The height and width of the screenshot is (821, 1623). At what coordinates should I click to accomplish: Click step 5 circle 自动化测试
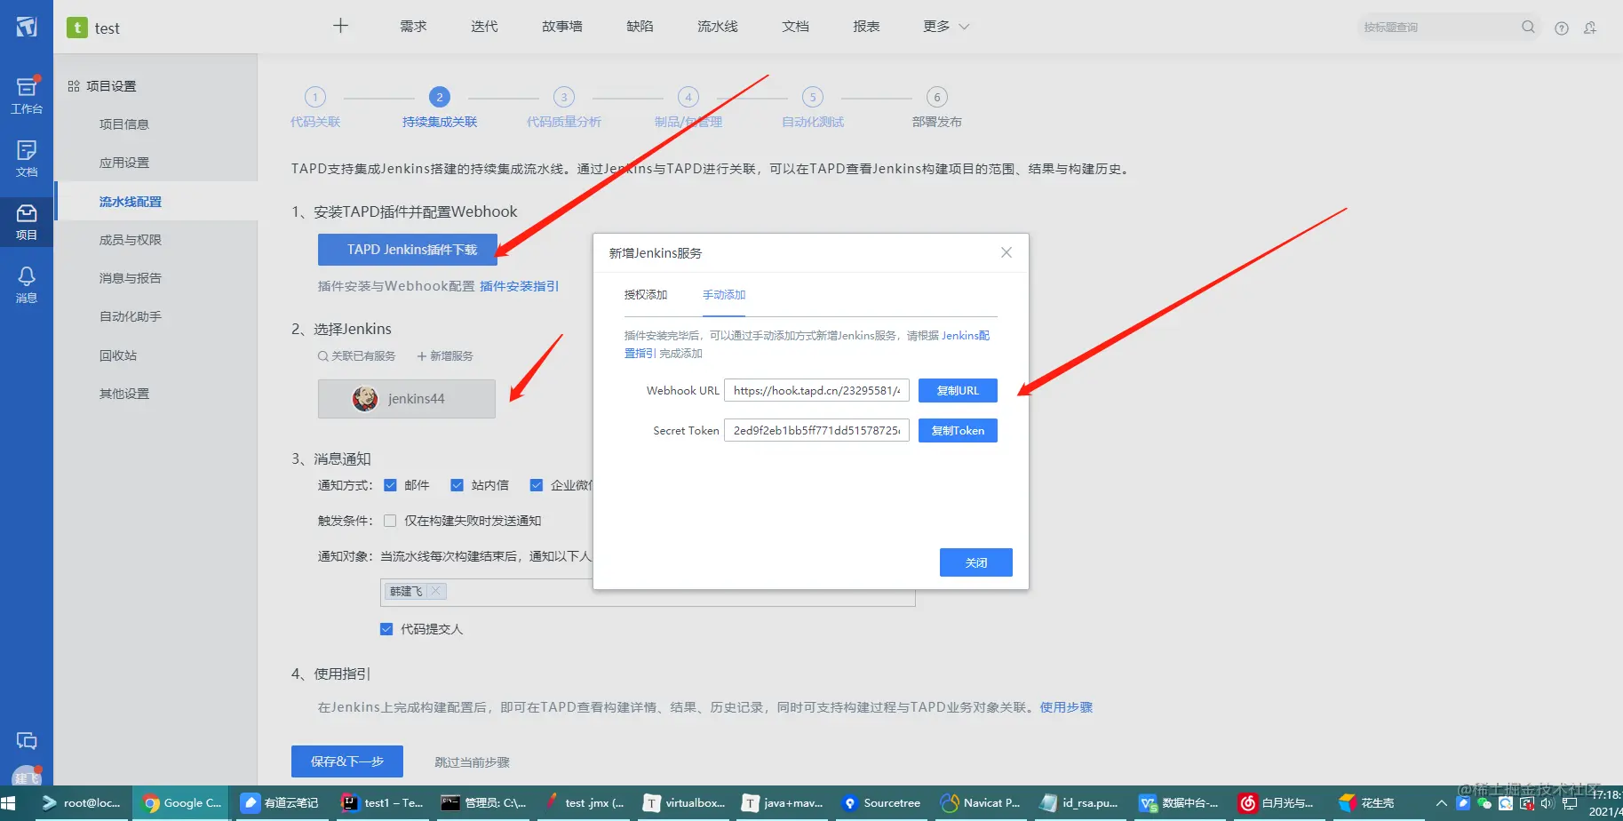click(x=813, y=97)
